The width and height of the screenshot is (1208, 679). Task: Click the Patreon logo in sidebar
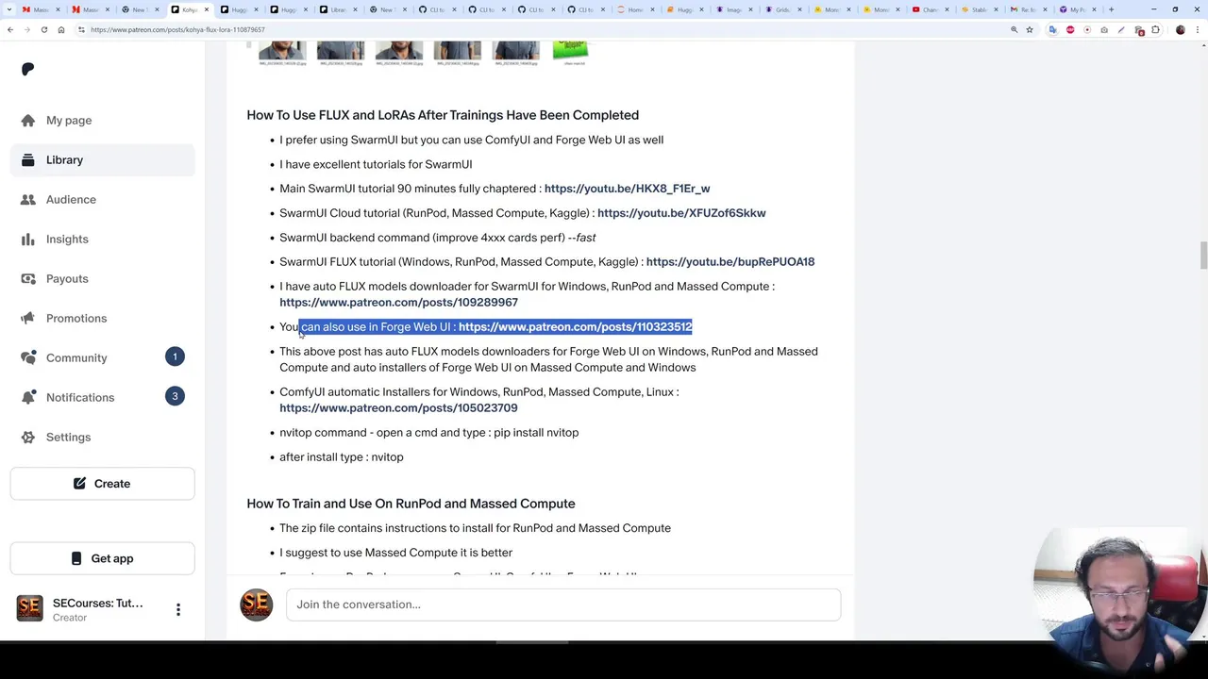point(27,69)
